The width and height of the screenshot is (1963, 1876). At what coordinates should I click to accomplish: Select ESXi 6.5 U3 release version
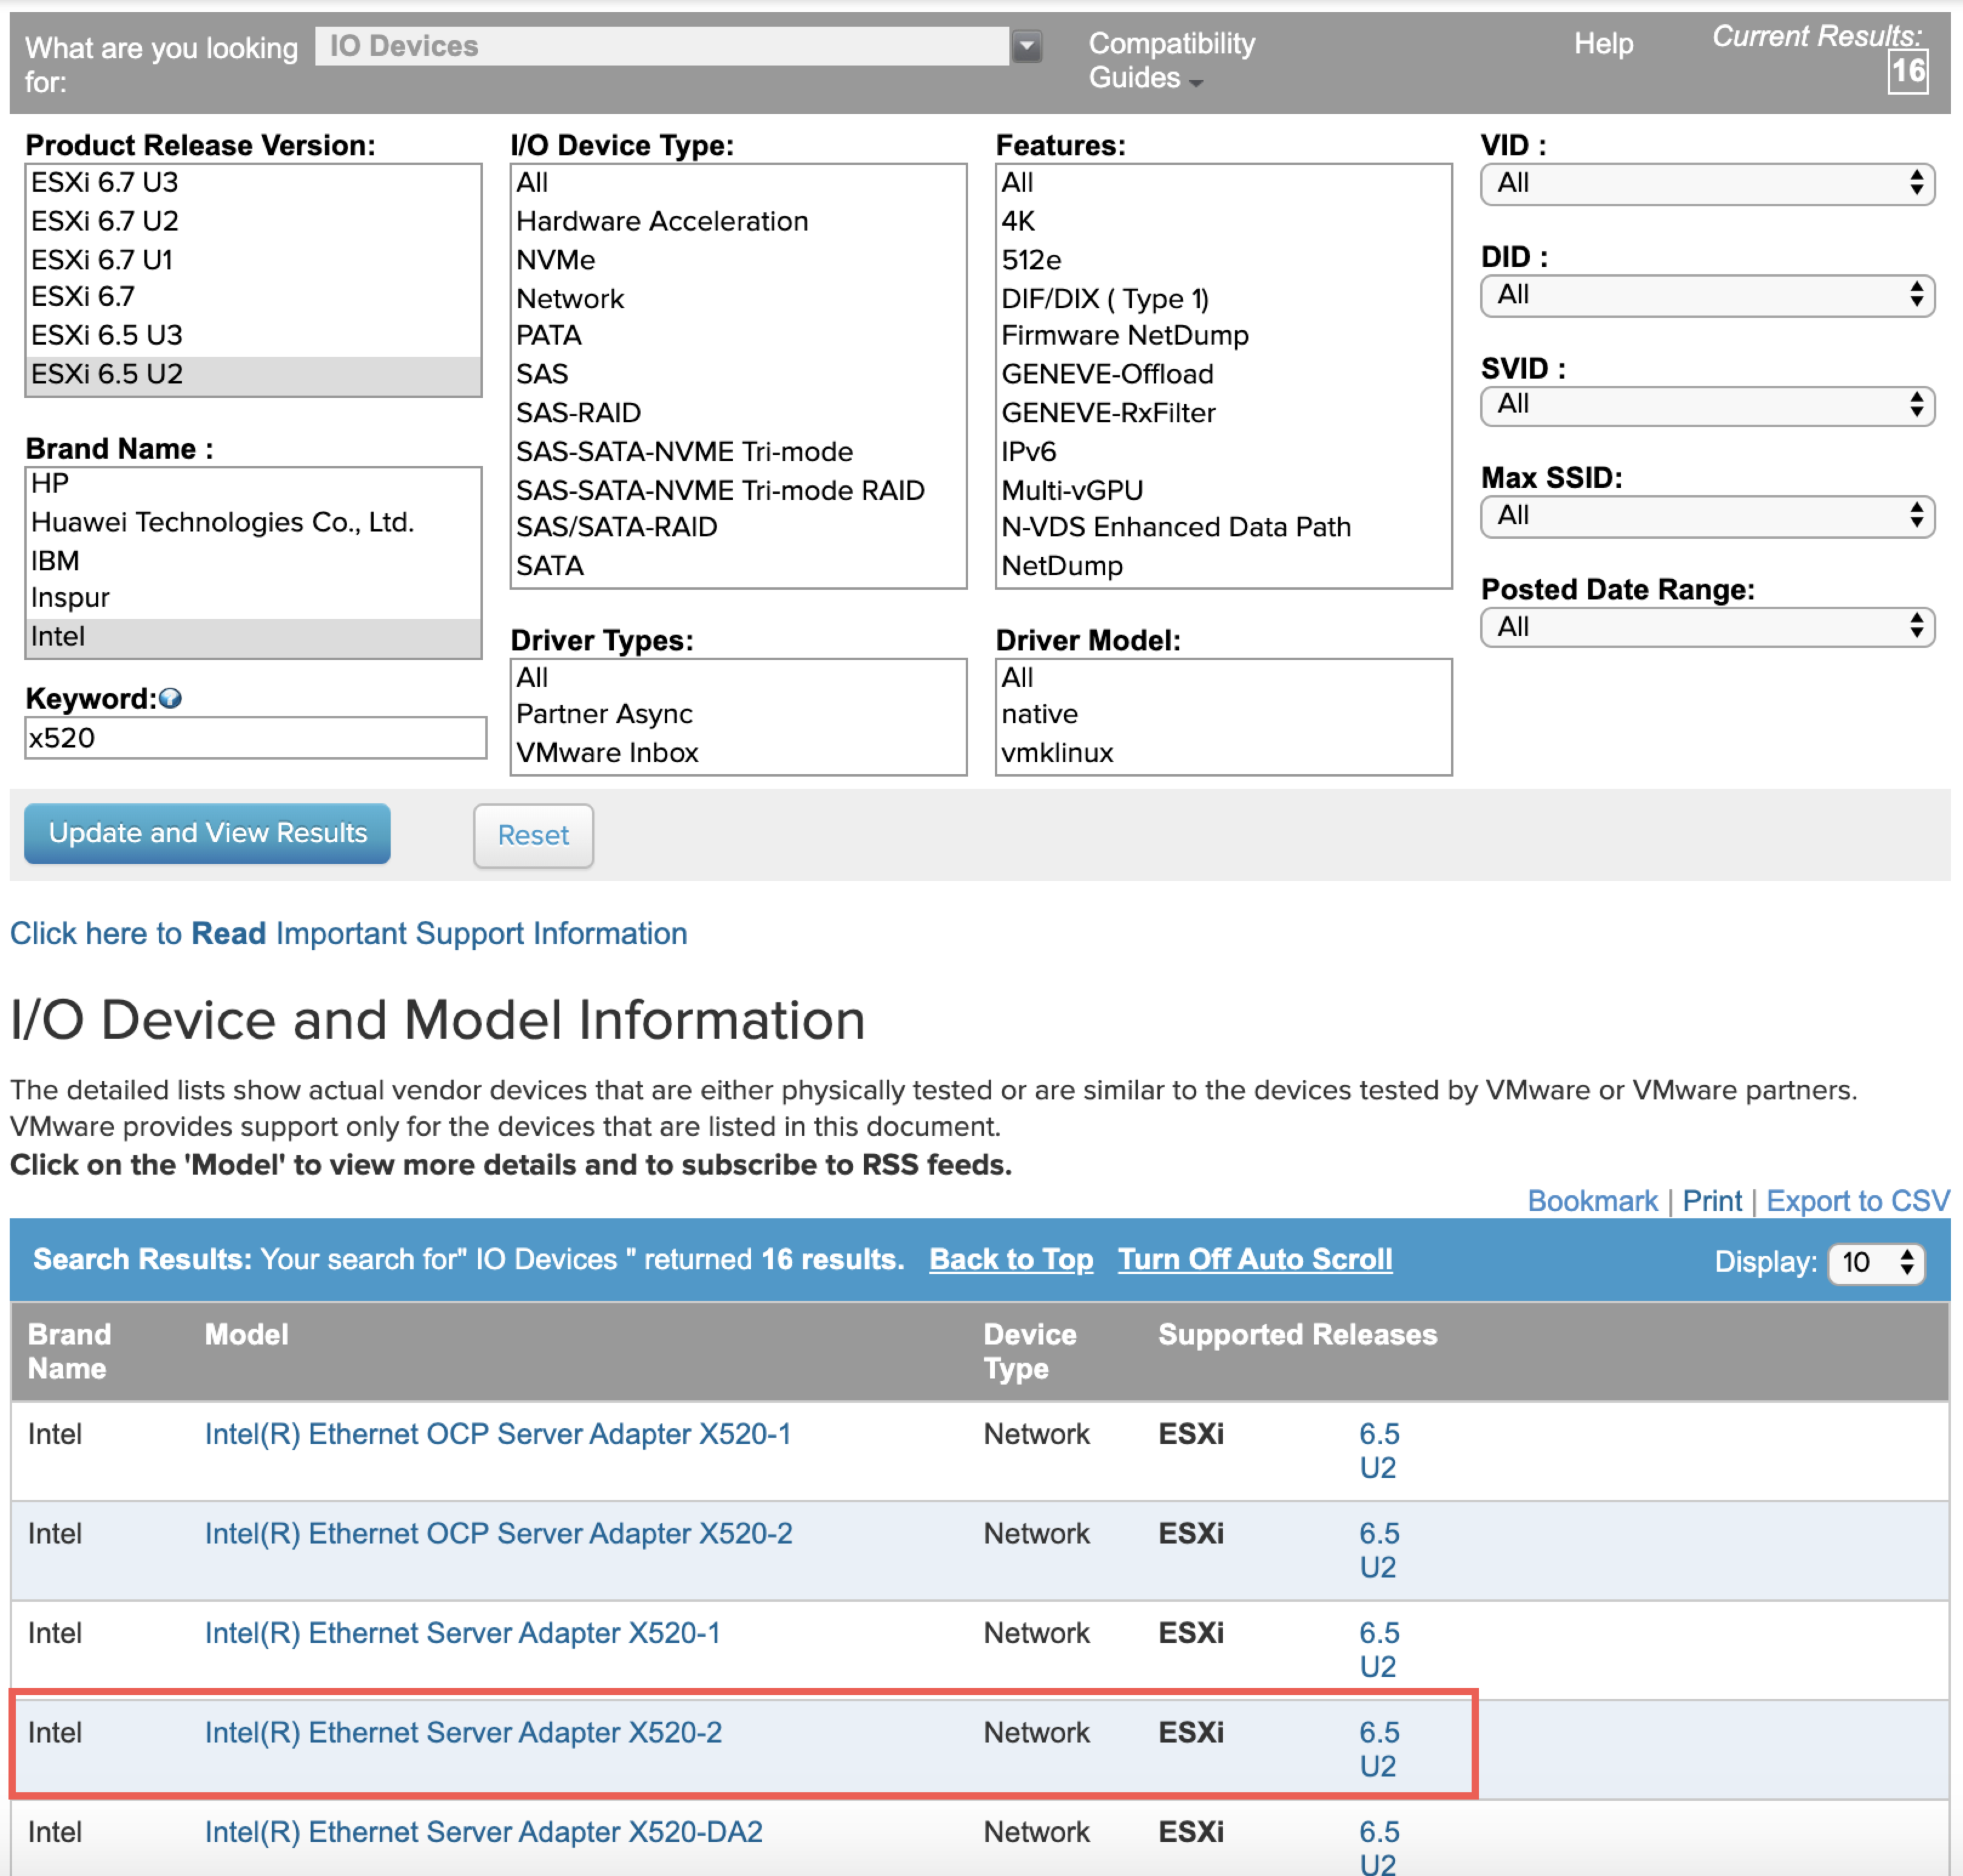pyautogui.click(x=253, y=335)
